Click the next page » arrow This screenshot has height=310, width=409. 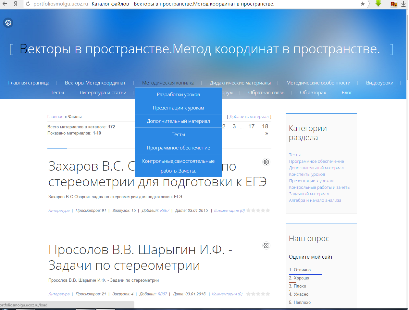[x=266, y=133]
